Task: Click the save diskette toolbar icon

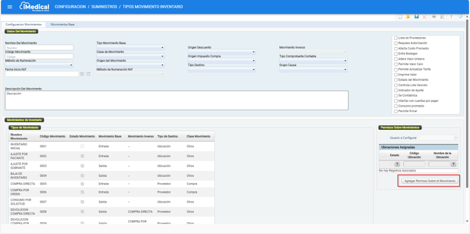Action: [x=417, y=17]
